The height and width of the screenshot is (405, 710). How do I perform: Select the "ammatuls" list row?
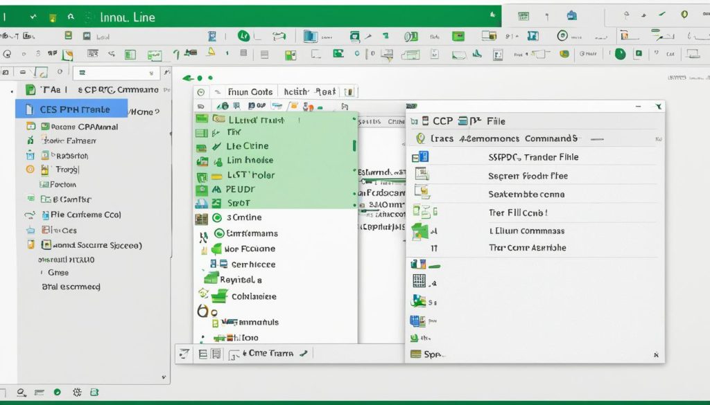[x=258, y=323]
